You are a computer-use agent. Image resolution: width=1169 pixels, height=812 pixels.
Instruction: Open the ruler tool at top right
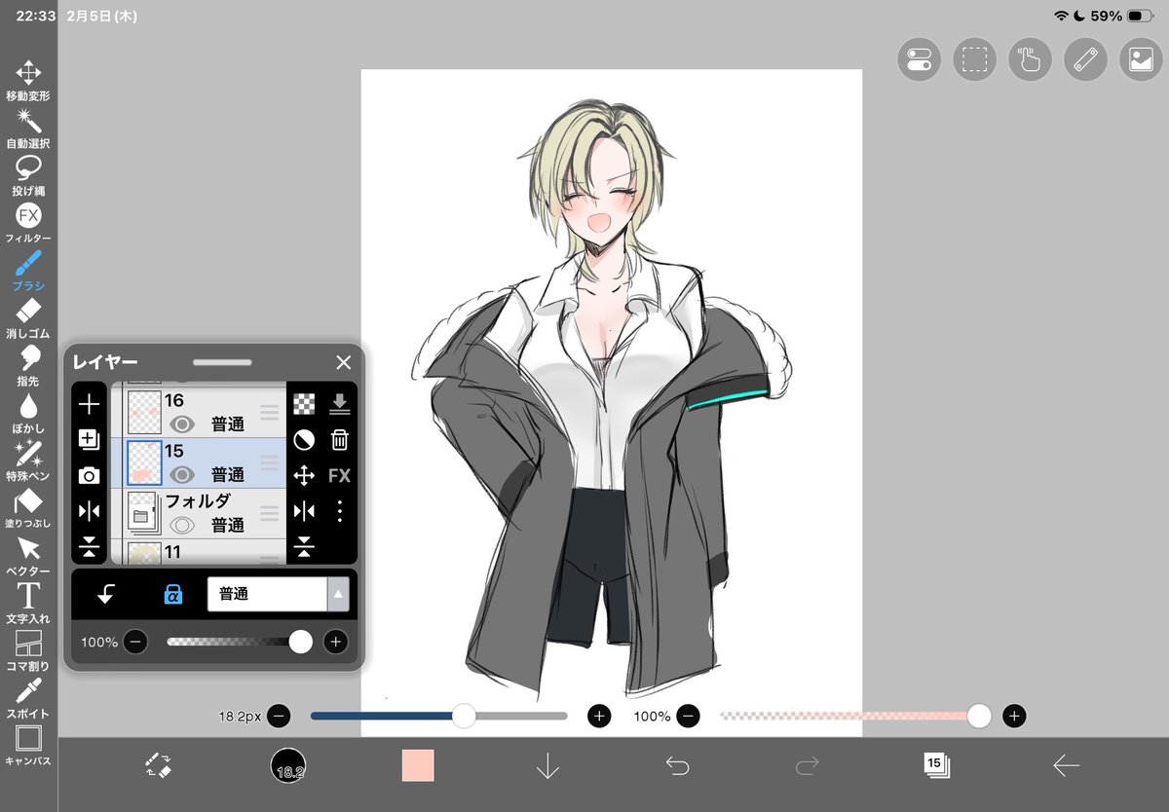pos(1084,59)
